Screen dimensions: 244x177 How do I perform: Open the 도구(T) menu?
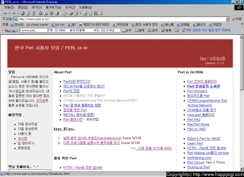click(x=70, y=7)
